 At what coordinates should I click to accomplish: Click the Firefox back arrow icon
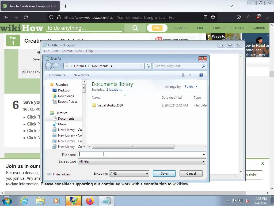point(6,17)
